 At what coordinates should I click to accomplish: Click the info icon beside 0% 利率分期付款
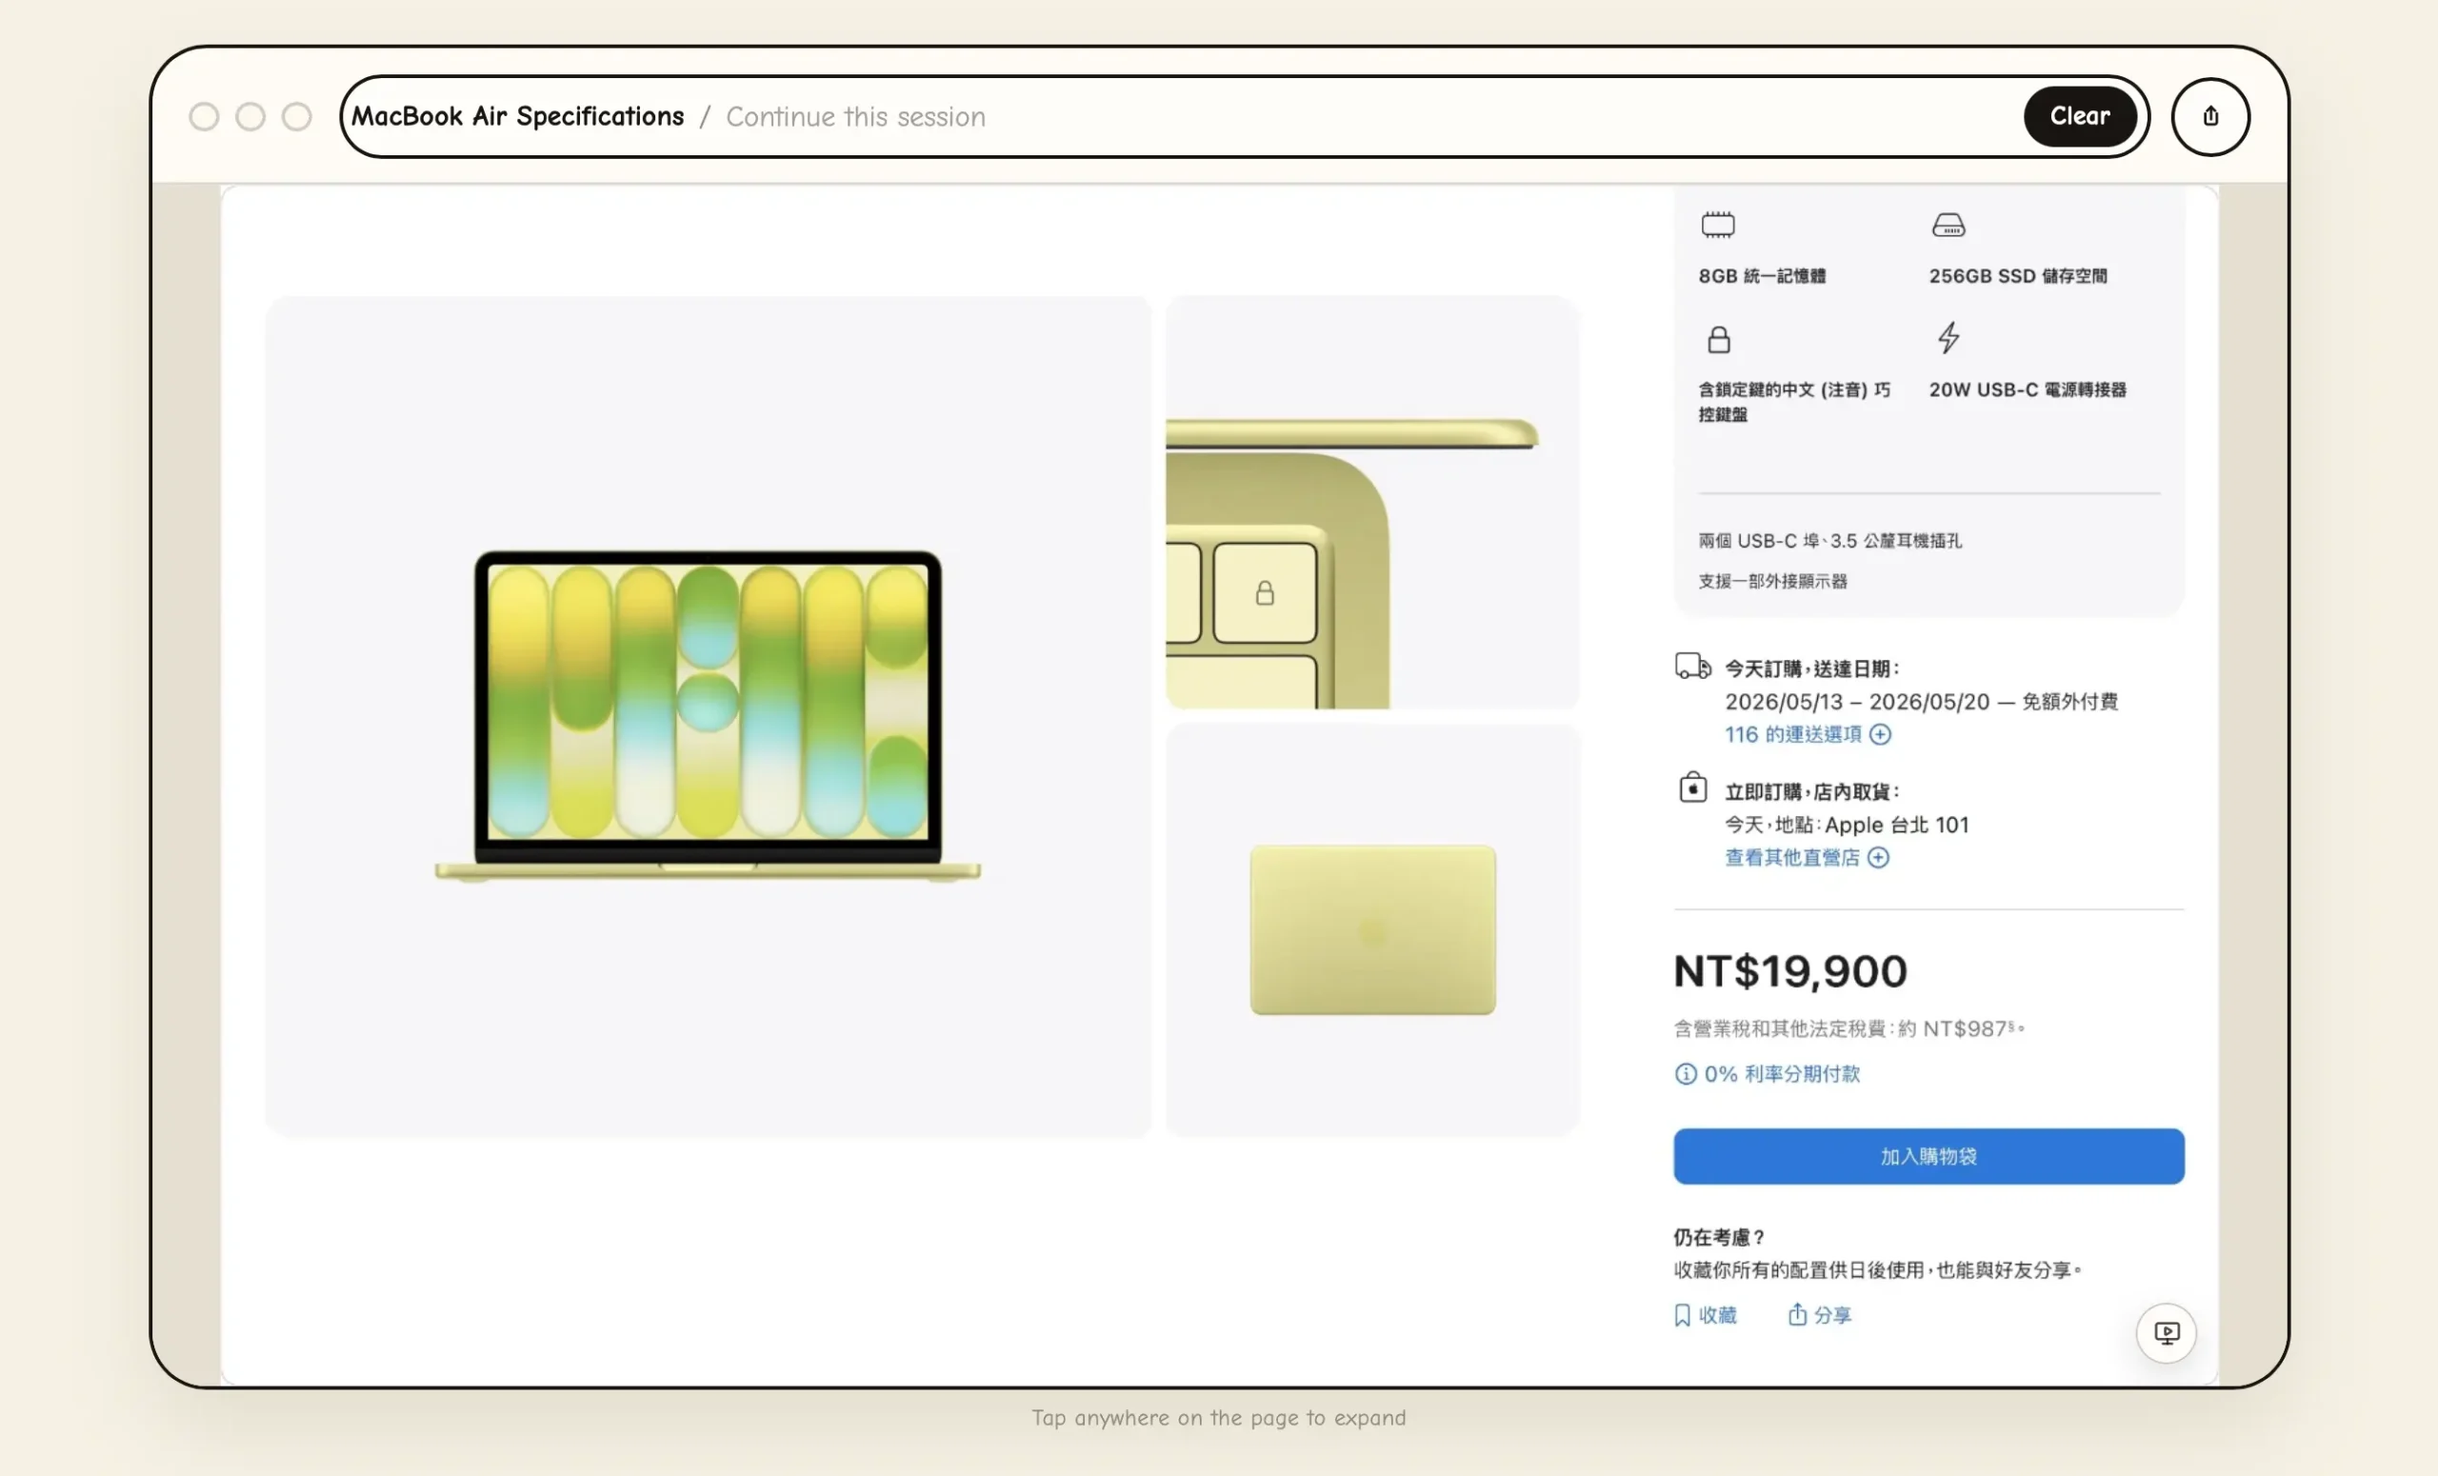pyautogui.click(x=1685, y=1074)
